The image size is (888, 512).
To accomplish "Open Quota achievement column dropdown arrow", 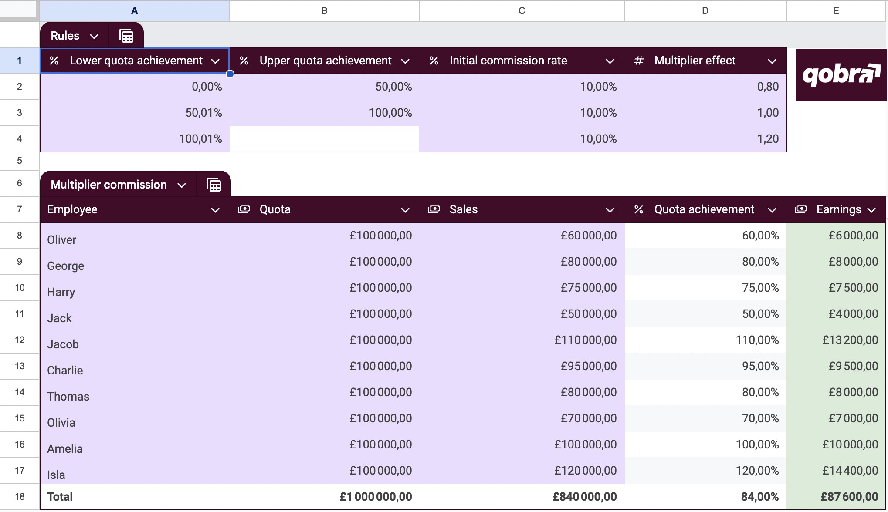I will coord(772,210).
